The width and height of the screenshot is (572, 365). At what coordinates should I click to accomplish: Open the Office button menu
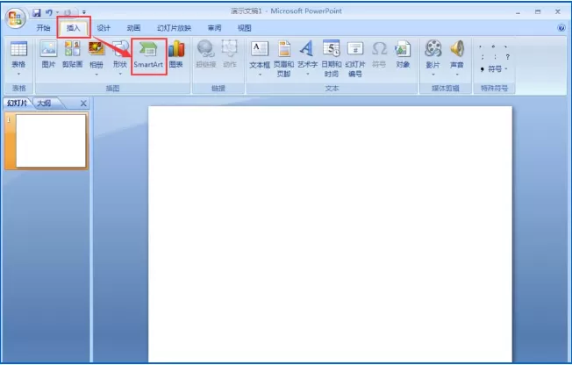pos(15,18)
